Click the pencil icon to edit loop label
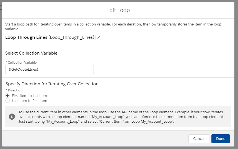 point(98,37)
